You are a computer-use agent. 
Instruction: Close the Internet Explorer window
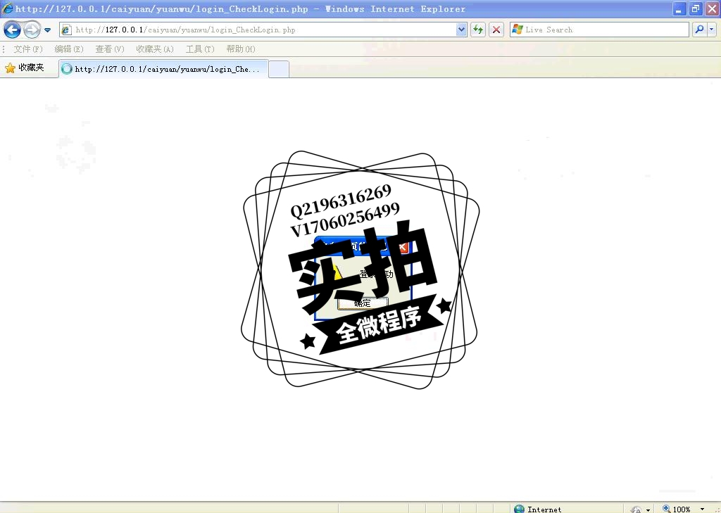pyautogui.click(x=712, y=9)
